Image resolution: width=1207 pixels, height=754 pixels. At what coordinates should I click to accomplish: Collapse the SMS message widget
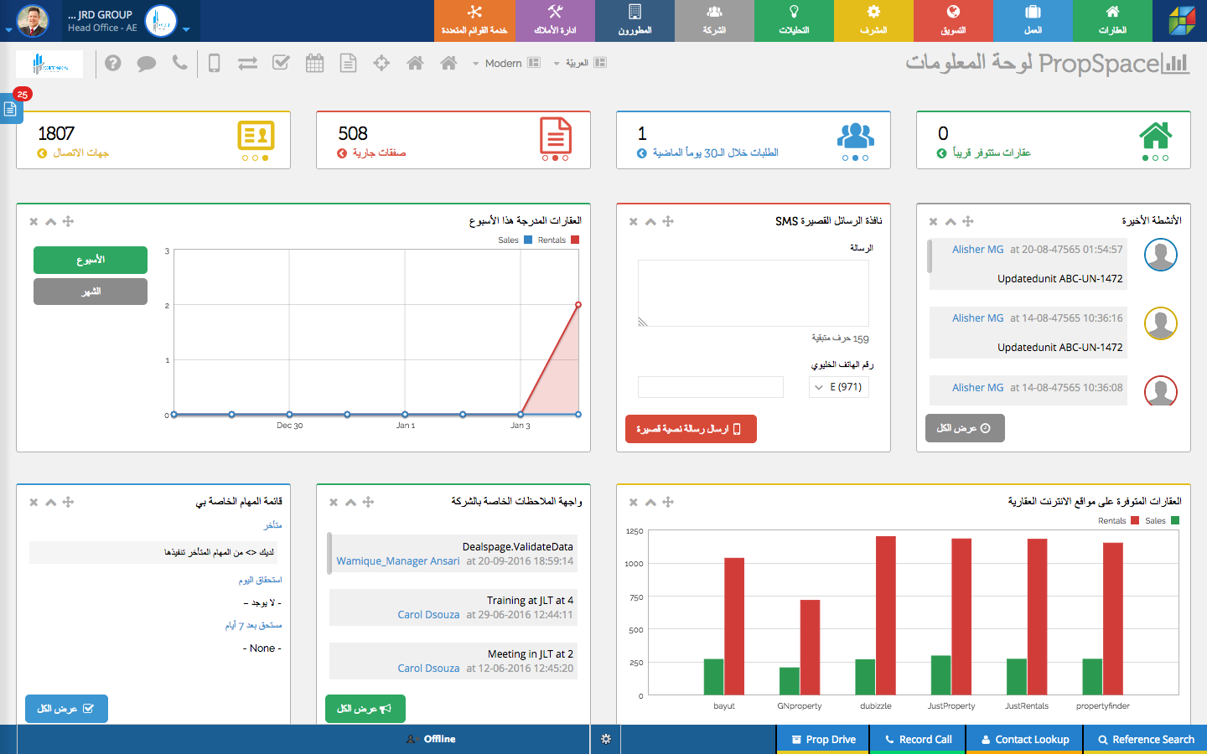[650, 222]
